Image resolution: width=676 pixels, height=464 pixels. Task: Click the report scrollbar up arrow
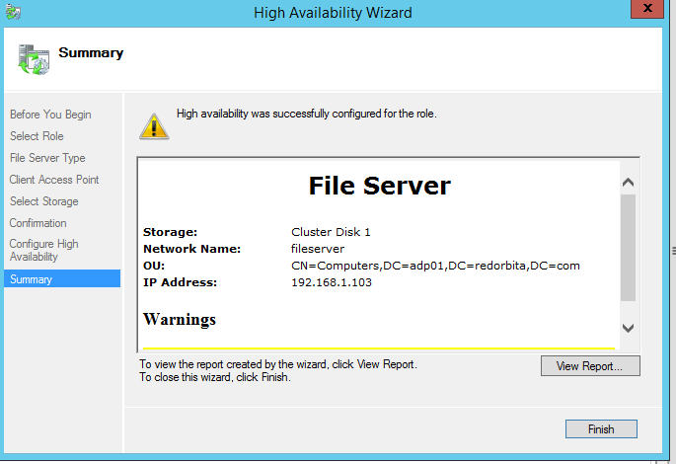[x=628, y=183]
